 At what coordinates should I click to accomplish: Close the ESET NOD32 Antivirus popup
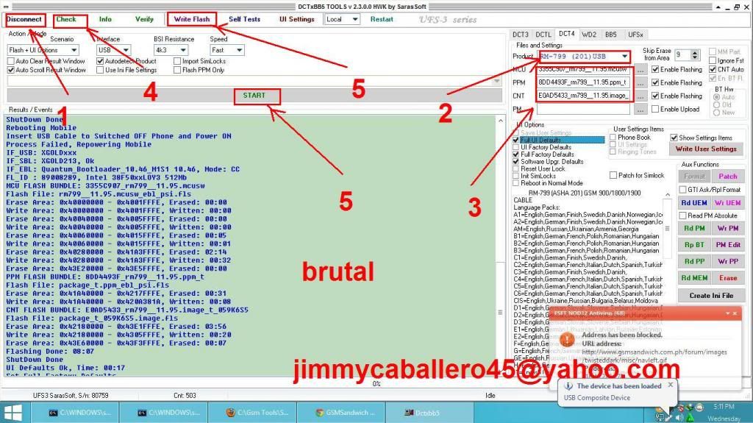tap(735, 313)
